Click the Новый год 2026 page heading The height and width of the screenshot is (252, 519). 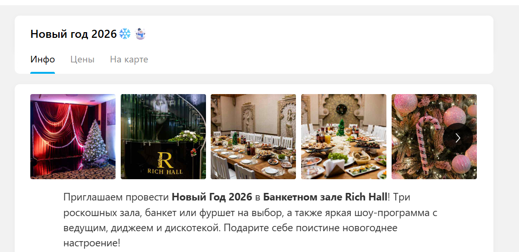(x=74, y=34)
